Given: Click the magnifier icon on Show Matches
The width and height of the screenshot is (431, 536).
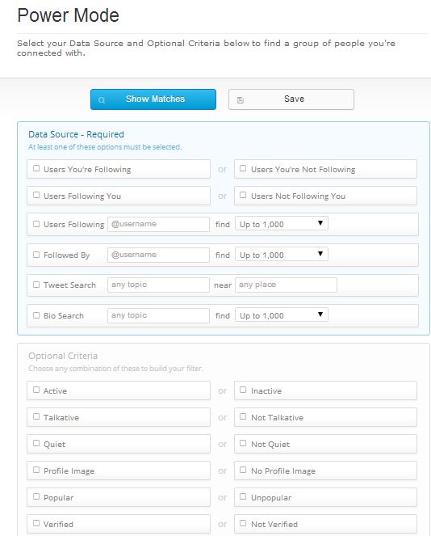Looking at the screenshot, I should point(102,100).
